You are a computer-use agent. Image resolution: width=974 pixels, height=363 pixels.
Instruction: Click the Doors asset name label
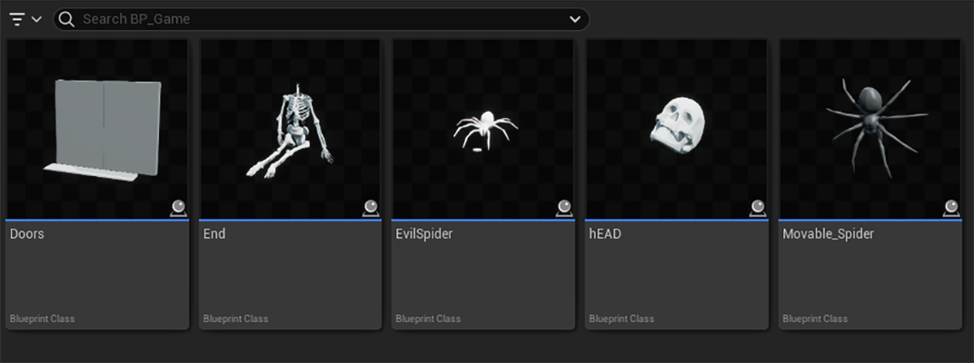[27, 234]
